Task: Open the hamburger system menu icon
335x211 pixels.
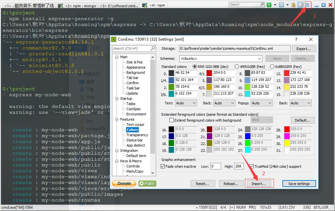Action: [x=307, y=5]
